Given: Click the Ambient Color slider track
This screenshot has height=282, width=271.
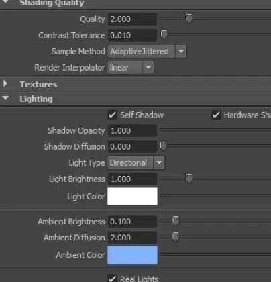Looking at the screenshot, I should pos(215,254).
